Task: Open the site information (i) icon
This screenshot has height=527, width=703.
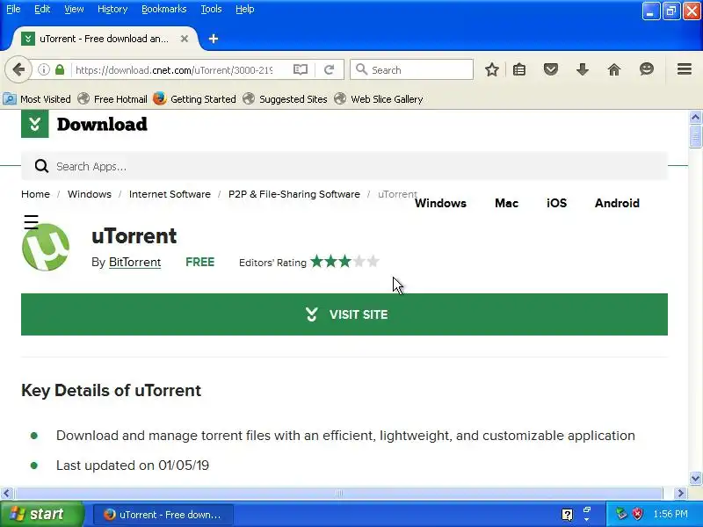Action: point(43,69)
